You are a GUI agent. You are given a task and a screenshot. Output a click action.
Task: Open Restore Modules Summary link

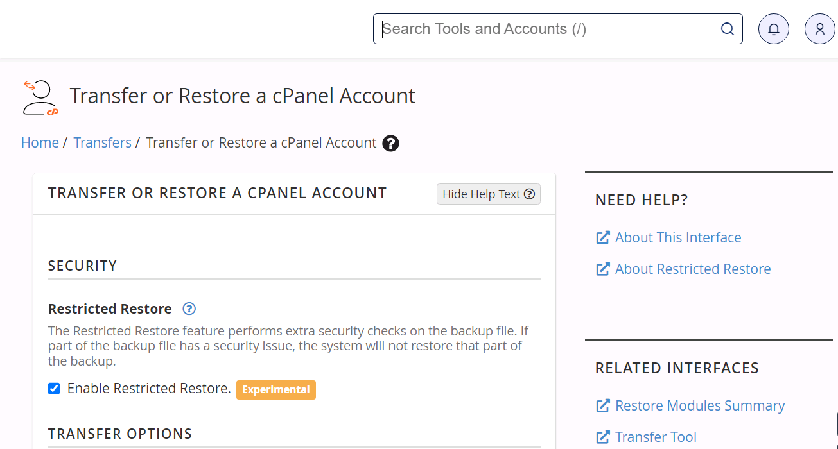pyautogui.click(x=700, y=406)
